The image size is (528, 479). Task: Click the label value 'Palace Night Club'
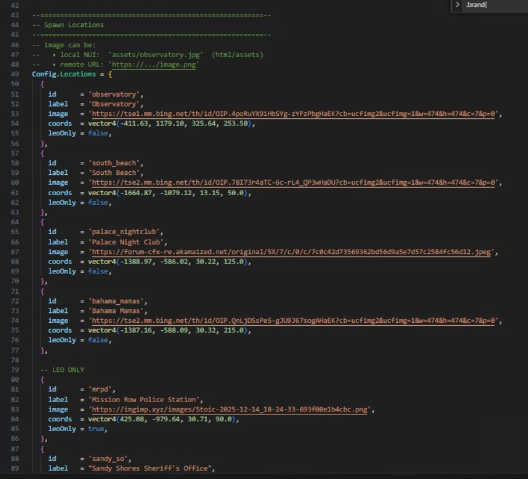click(126, 242)
